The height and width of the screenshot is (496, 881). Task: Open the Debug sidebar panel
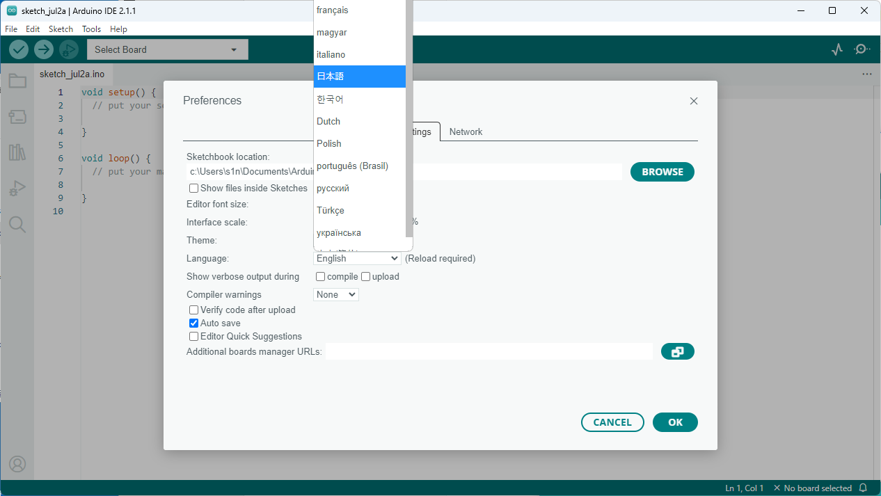pos(17,189)
